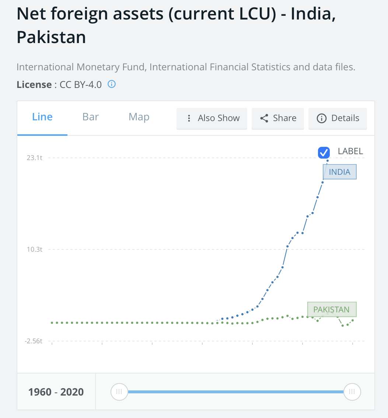
Task: Click the license info icon next to CC BY-4.0
Action: pyautogui.click(x=112, y=84)
